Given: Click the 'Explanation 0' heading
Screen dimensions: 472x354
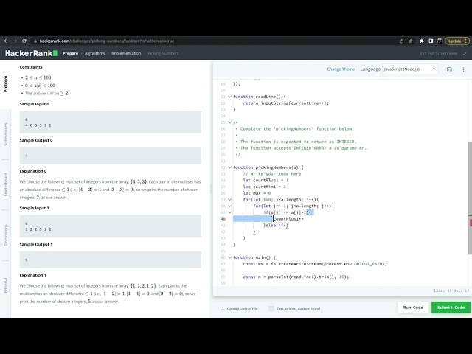Looking at the screenshot, I should 33,171.
